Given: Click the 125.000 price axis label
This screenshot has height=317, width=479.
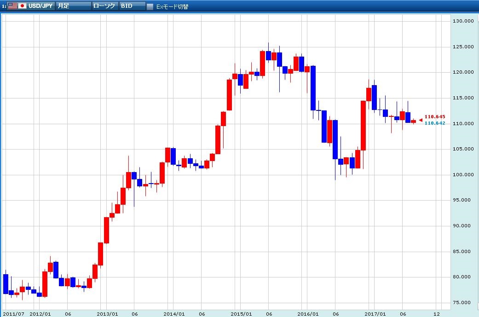Looking at the screenshot, I should pyautogui.click(x=463, y=47).
